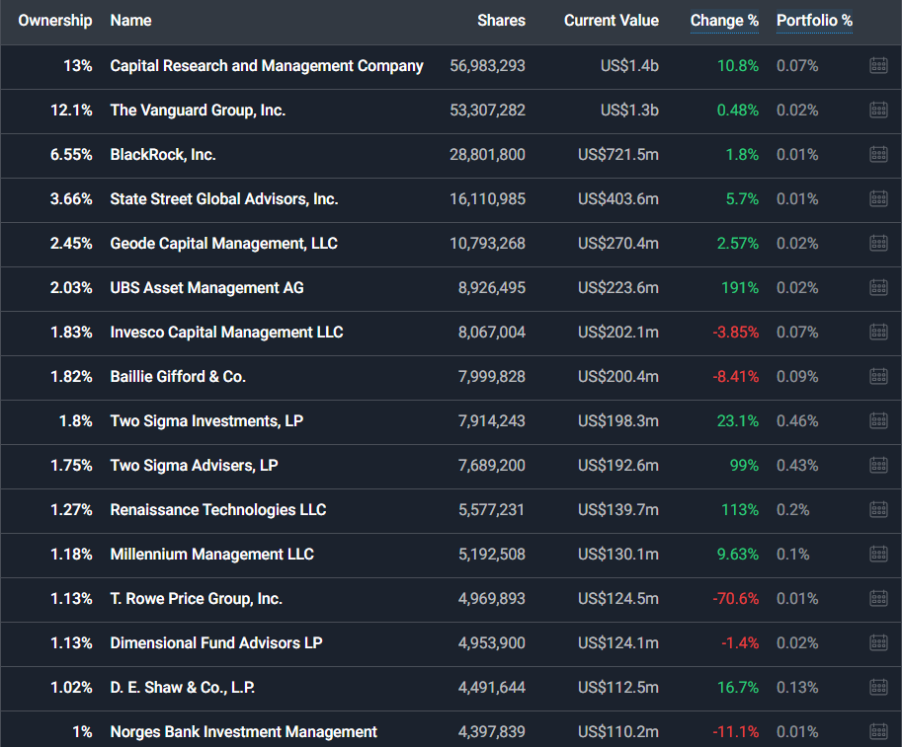Screen dimensions: 902x747
Task: Click the 23.1% change value
Action: (x=737, y=421)
